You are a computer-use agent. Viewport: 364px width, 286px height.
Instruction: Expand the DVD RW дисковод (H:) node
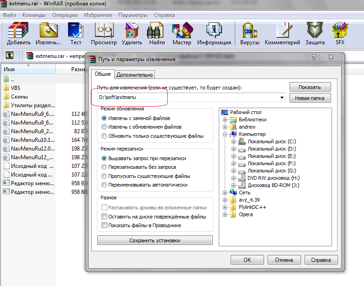pyautogui.click(x=233, y=178)
